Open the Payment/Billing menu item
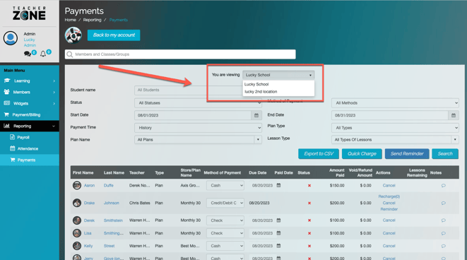Viewport: 467px width, 260px height. (x=30, y=114)
